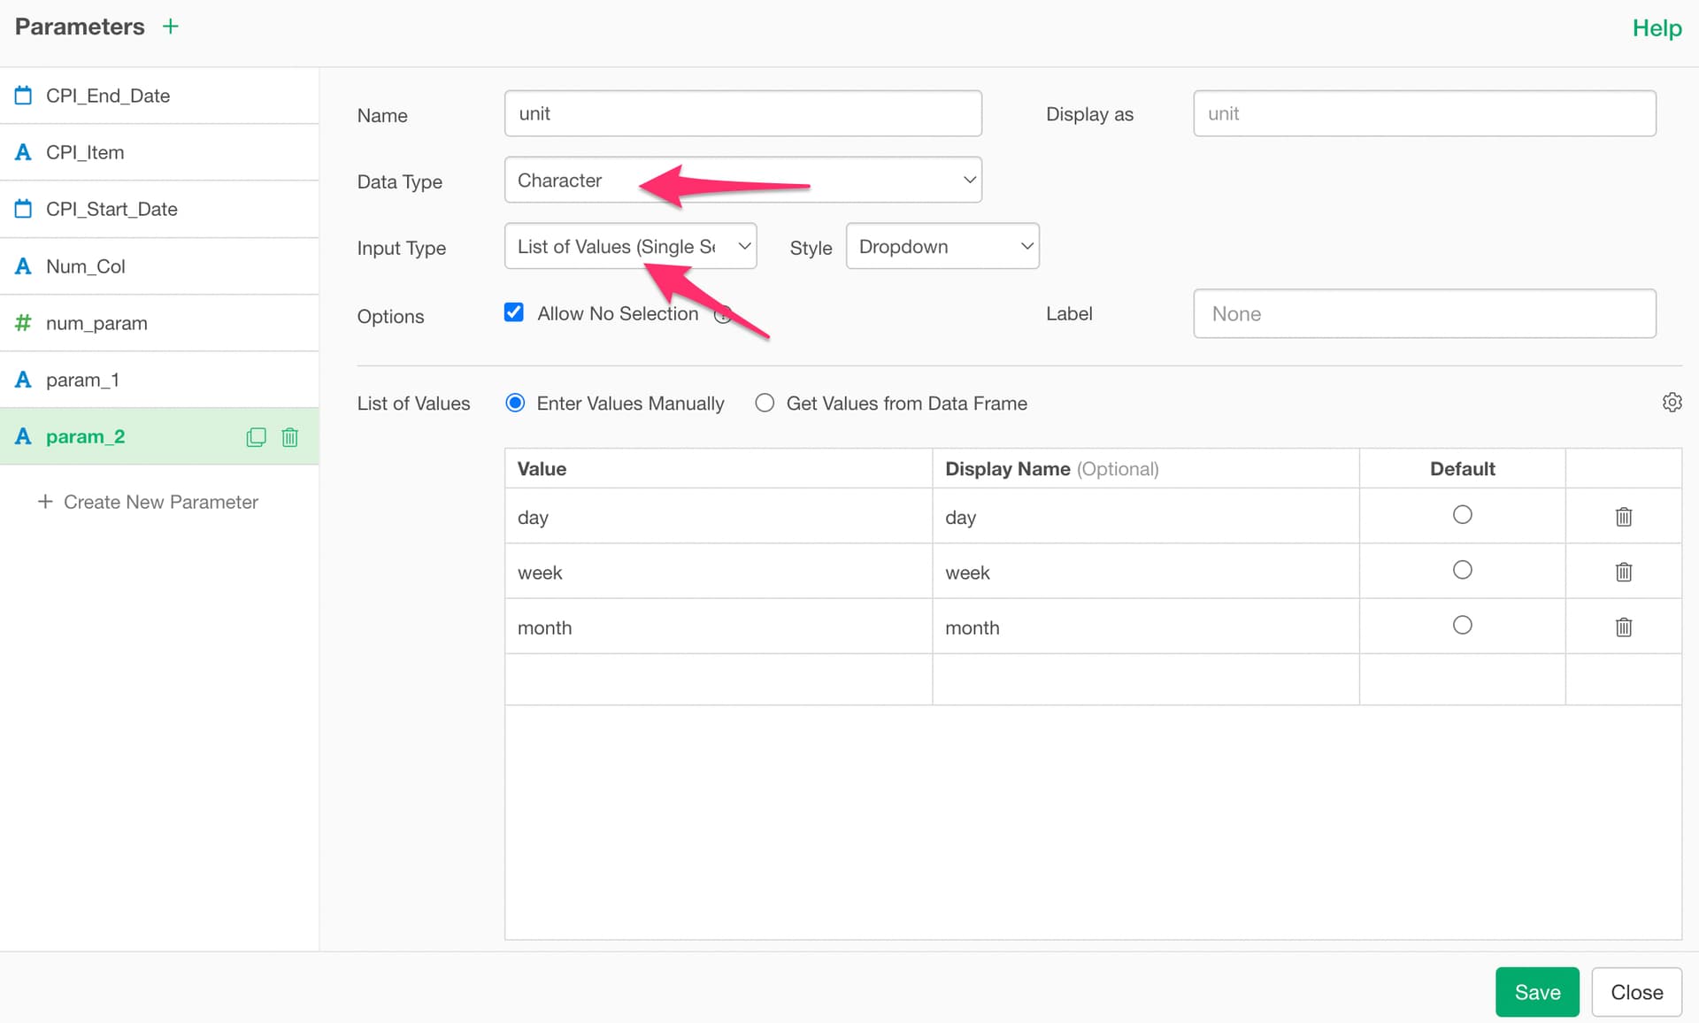
Task: Click the Name input field
Action: (x=743, y=113)
